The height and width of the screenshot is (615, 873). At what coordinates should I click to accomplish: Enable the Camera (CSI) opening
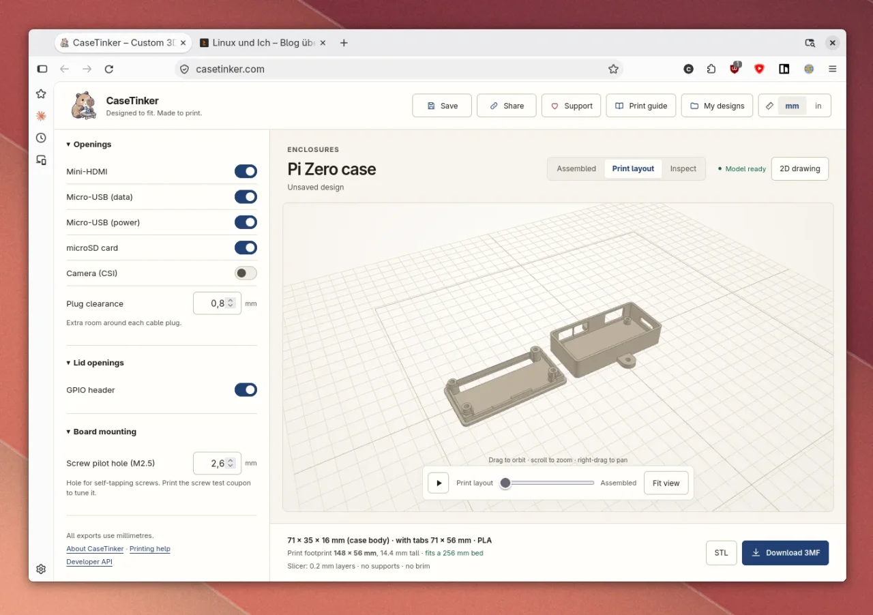[x=246, y=273]
